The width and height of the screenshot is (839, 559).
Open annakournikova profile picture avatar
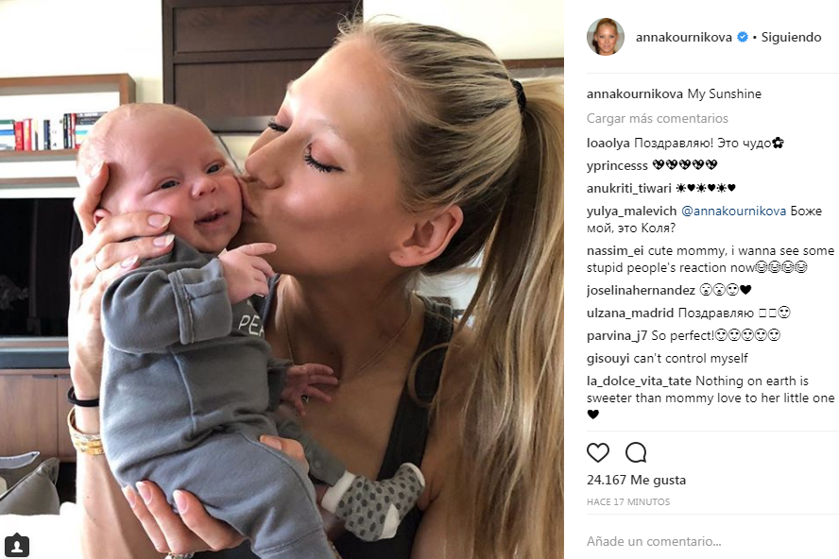pos(606,37)
